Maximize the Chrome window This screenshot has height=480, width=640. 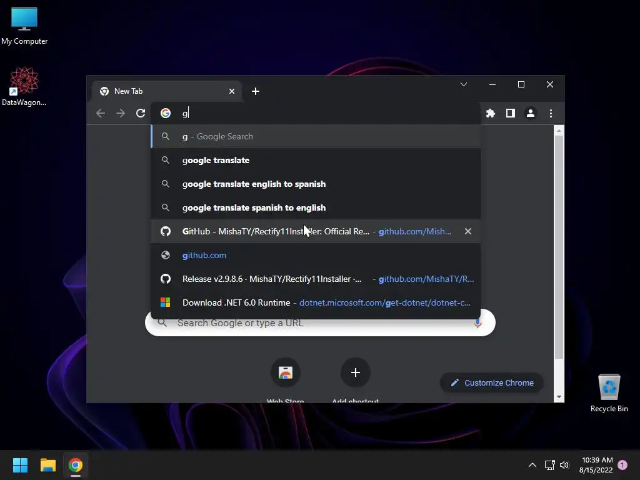point(521,84)
